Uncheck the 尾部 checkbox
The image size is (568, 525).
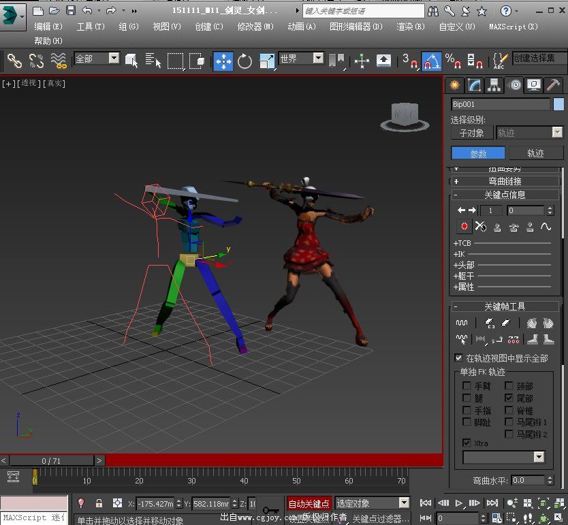click(x=509, y=398)
